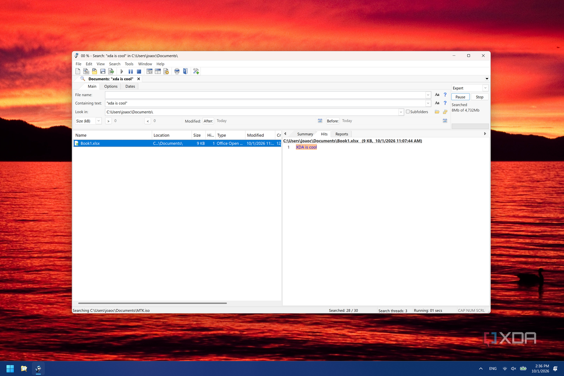Click the help question mark beside File name
The image size is (564, 376).
(445, 95)
